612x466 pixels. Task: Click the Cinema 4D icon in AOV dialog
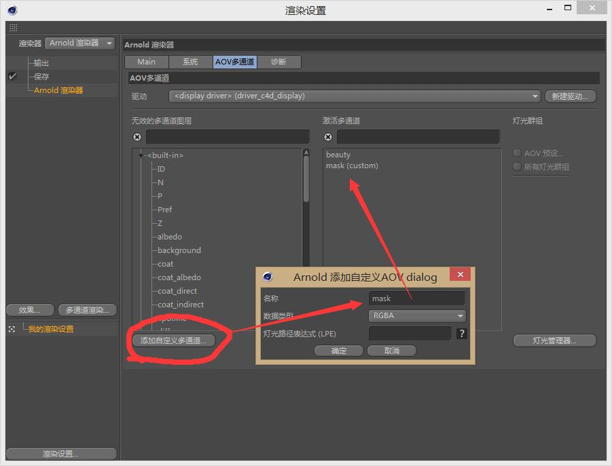point(268,277)
